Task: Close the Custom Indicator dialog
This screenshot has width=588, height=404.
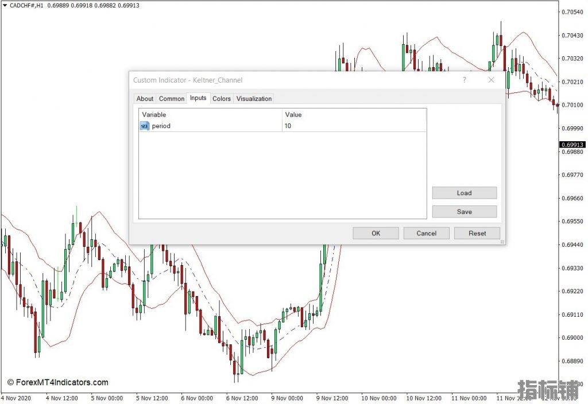Action: (x=491, y=80)
